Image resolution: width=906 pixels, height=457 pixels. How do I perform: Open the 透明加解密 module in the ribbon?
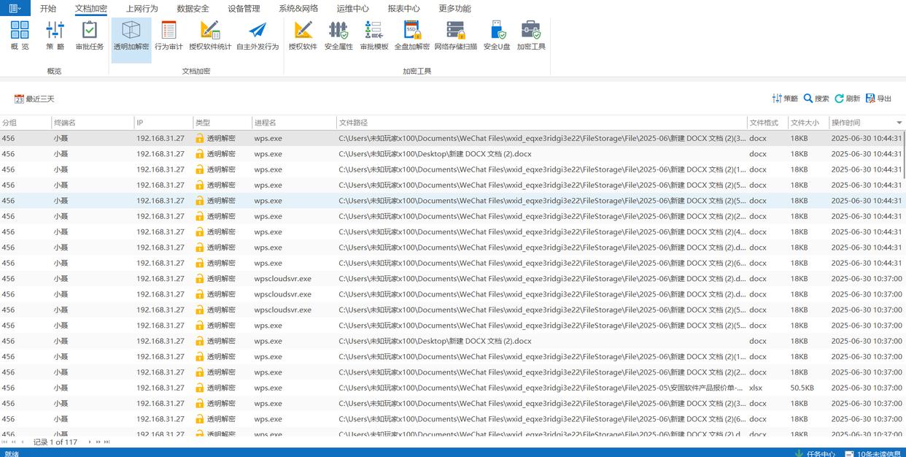[131, 36]
